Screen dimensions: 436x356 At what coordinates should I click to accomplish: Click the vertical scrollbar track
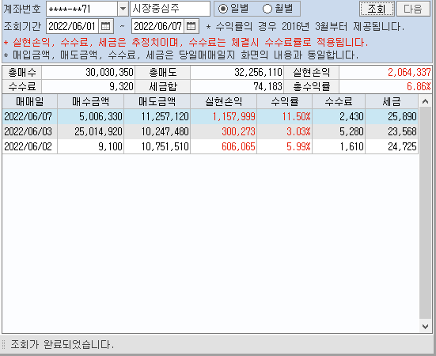(425, 214)
